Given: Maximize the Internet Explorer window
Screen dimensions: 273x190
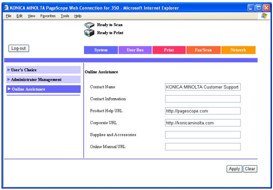Looking at the screenshot, I should pos(259,8).
